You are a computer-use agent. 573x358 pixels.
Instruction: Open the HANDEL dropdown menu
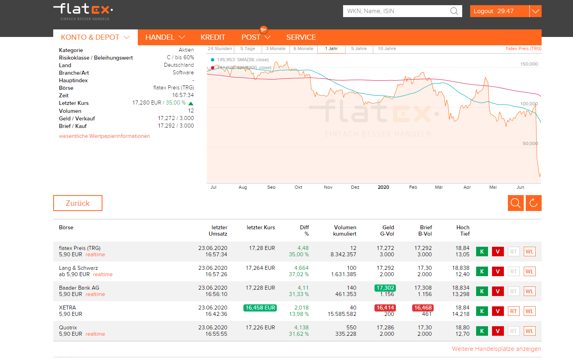165,37
